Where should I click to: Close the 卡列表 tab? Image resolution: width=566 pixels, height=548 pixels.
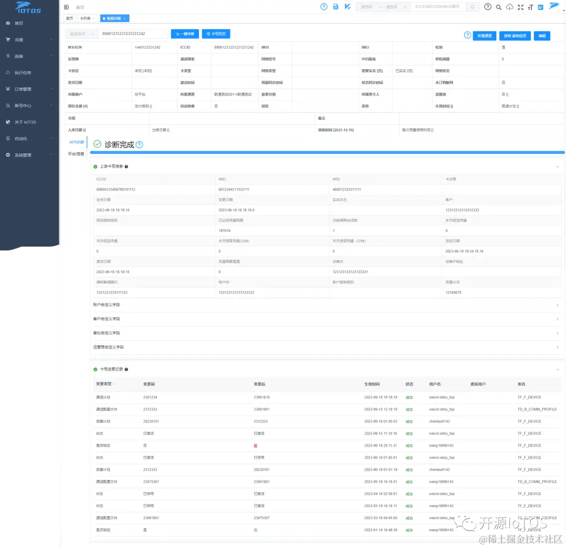coord(94,18)
